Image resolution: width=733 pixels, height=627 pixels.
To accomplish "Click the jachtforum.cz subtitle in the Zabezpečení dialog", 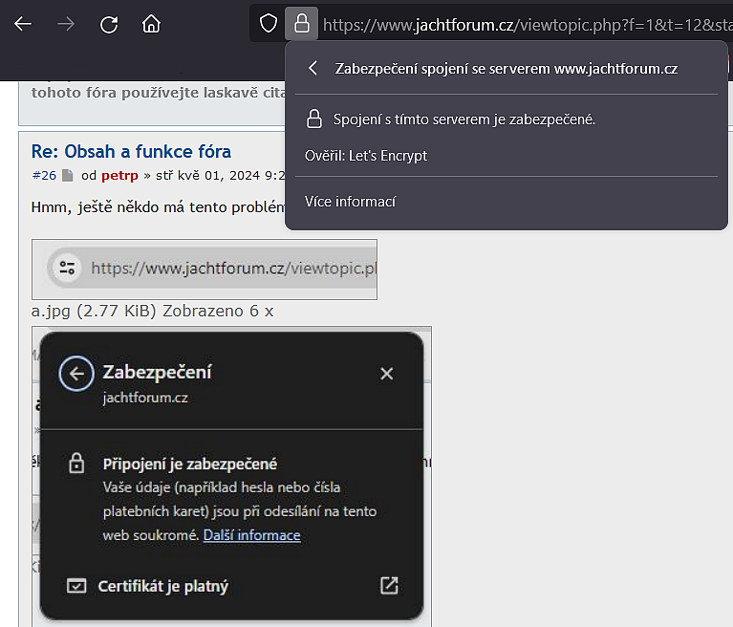I will (145, 398).
